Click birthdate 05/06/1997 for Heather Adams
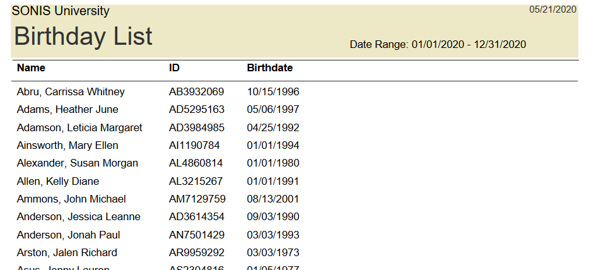This screenshot has width=591, height=270. point(273,109)
